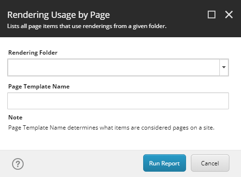Cancel the dialog

[210, 163]
